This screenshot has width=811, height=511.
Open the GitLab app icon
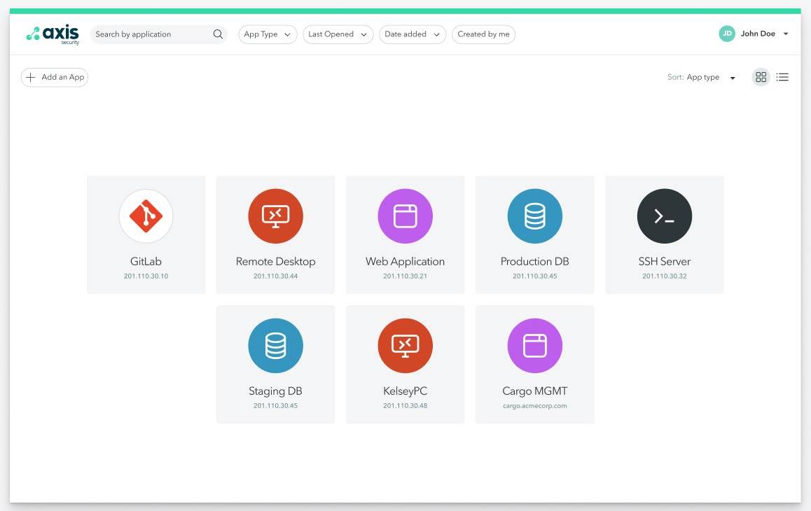click(146, 216)
